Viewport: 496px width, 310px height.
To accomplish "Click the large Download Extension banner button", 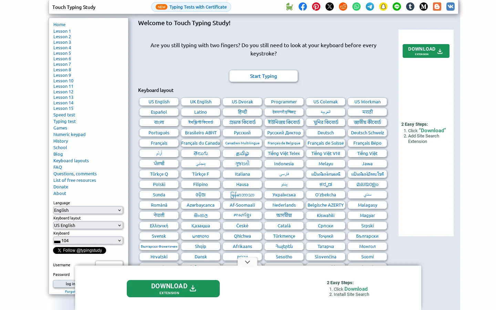I will click(x=173, y=289).
